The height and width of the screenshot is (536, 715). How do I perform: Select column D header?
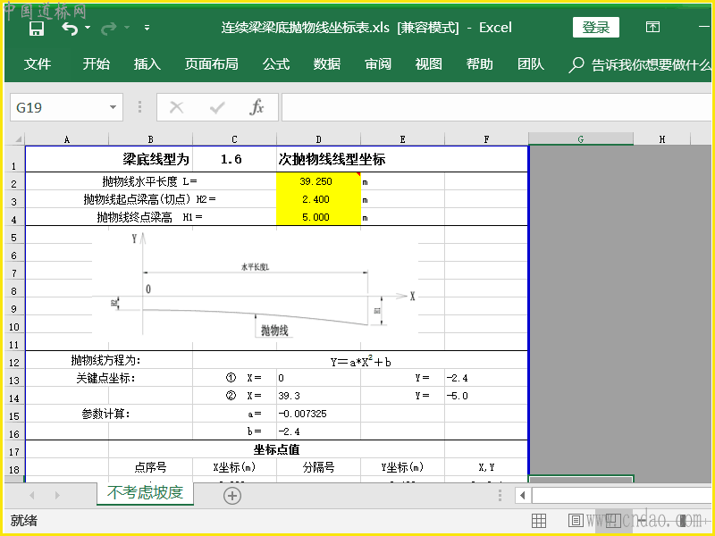[318, 139]
